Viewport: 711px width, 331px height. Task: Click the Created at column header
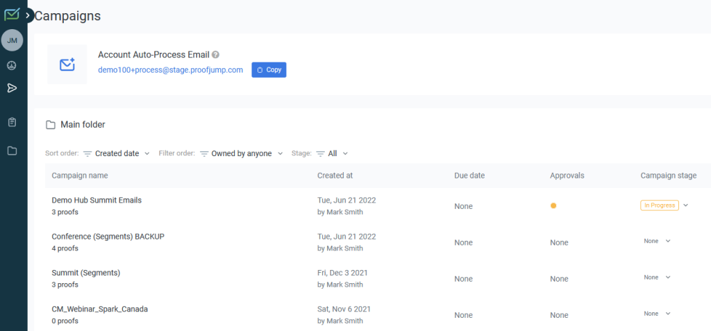click(335, 176)
